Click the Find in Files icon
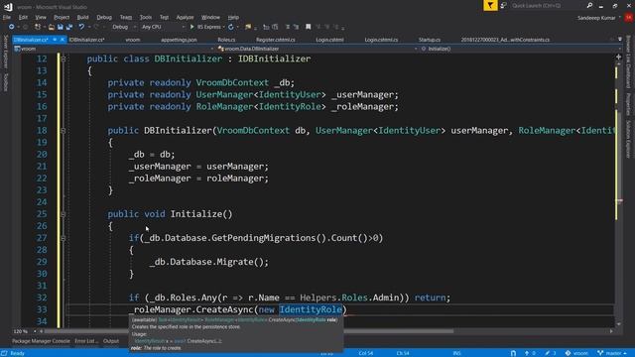 pos(248,27)
